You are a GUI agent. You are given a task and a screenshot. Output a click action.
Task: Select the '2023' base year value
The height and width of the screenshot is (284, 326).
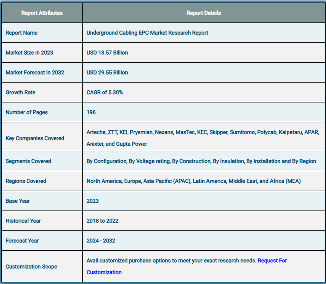pyautogui.click(x=93, y=201)
